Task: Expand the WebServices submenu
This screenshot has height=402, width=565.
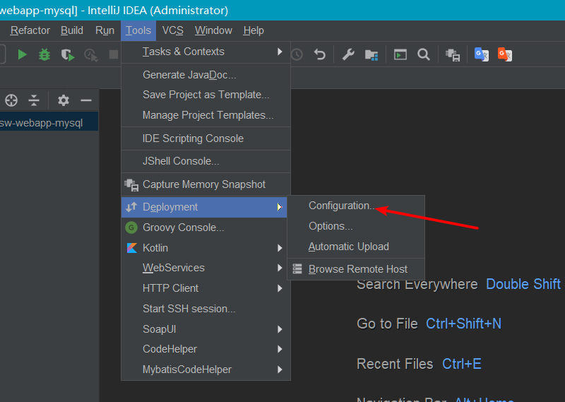Action: click(x=206, y=268)
